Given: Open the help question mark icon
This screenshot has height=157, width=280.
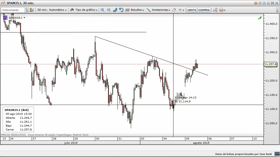Looking at the screenshot, I should click(x=260, y=3).
